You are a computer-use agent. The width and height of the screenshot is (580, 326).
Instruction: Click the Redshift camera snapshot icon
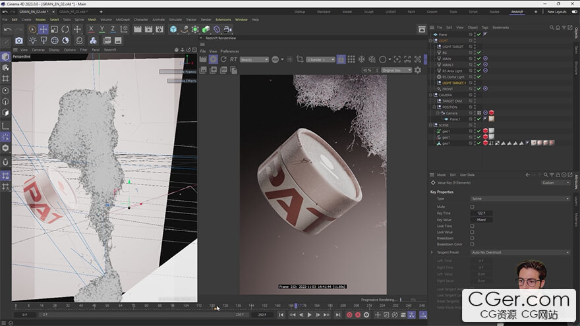[19, 40]
